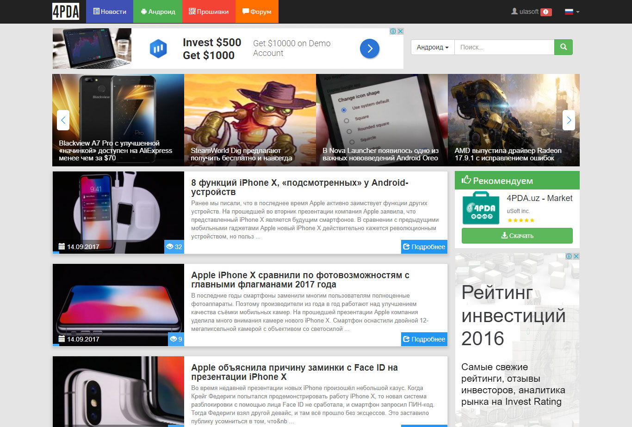
Task: Click the 4PDA site logo
Action: click(x=66, y=12)
